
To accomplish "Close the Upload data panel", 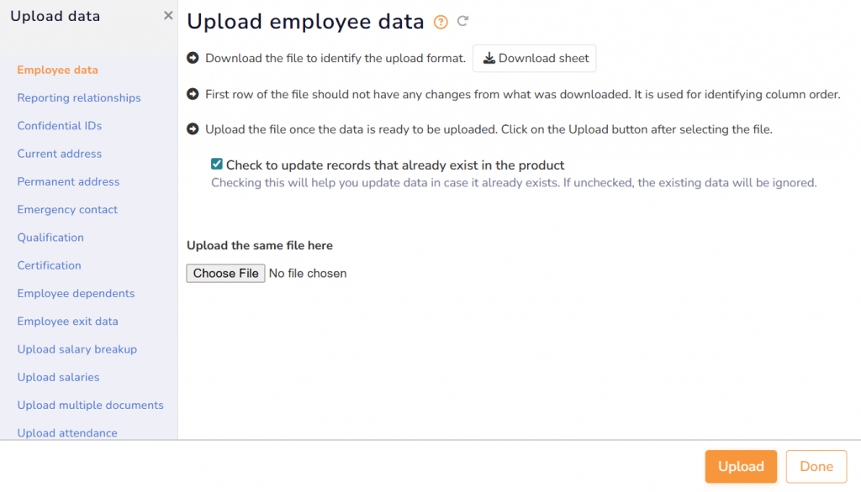I will [x=167, y=14].
